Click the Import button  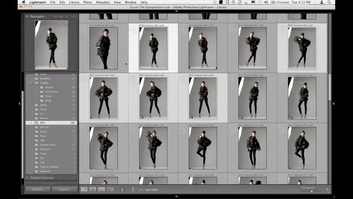click(38, 189)
